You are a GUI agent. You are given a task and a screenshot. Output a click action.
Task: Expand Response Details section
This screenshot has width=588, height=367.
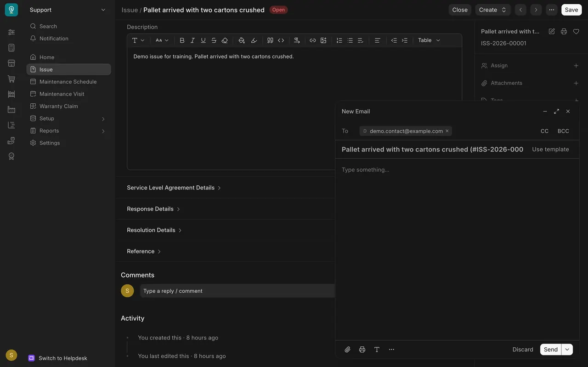[153, 209]
